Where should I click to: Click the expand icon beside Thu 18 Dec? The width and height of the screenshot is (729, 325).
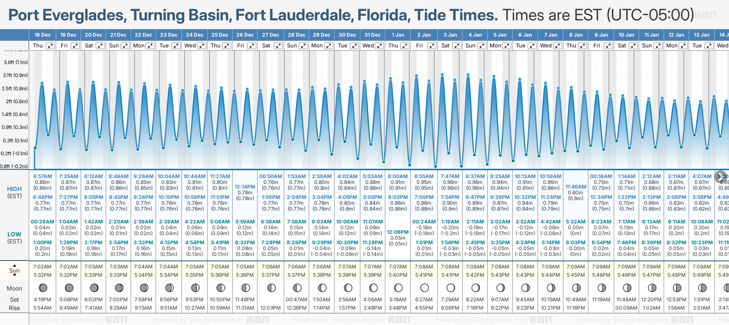50,46
